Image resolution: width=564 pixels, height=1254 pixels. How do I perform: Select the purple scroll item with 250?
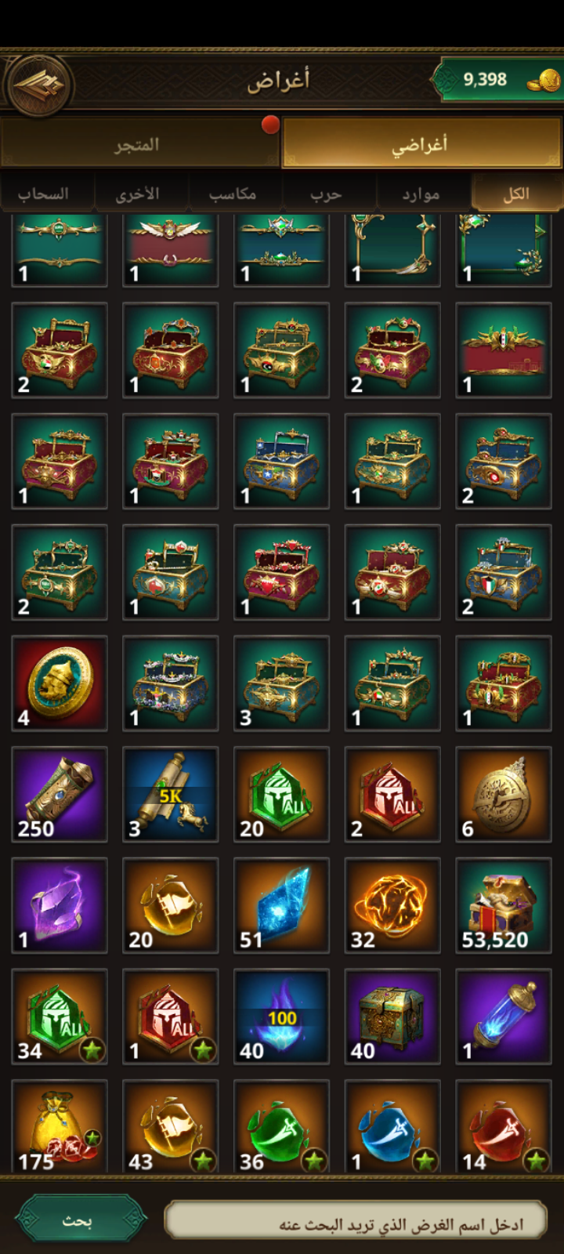(60, 795)
